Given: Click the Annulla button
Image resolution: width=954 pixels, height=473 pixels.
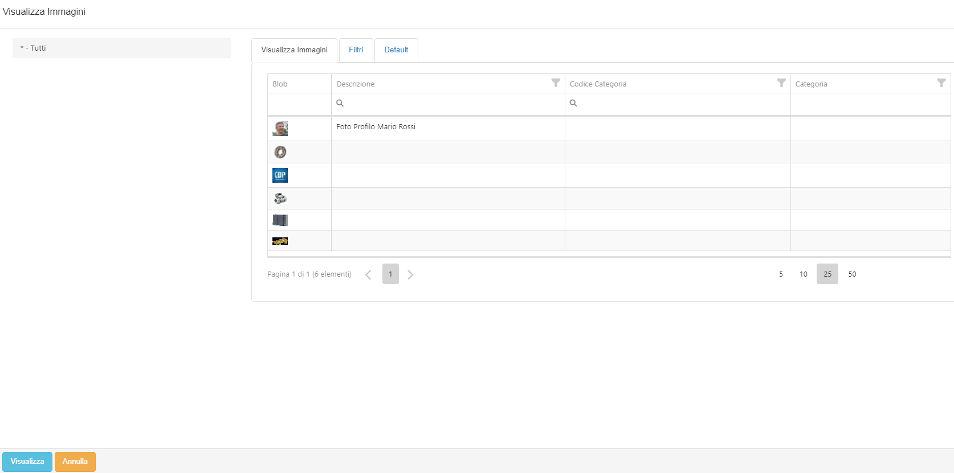Looking at the screenshot, I should click(x=75, y=462).
